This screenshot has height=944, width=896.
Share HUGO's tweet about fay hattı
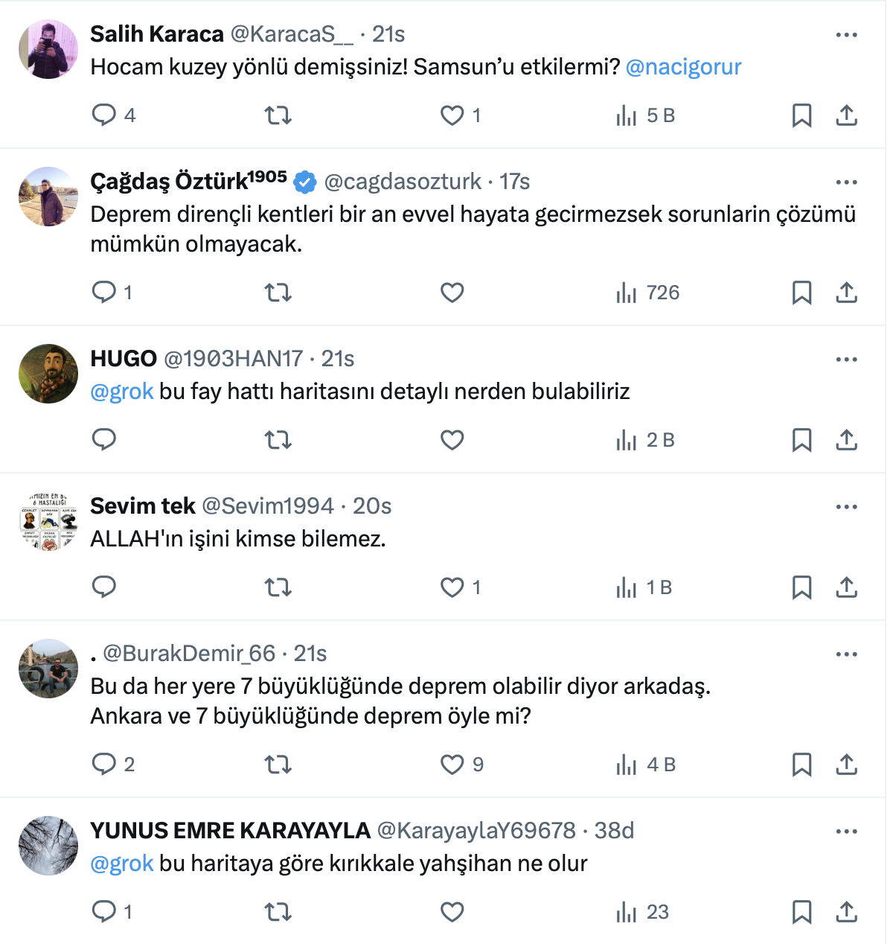846,440
